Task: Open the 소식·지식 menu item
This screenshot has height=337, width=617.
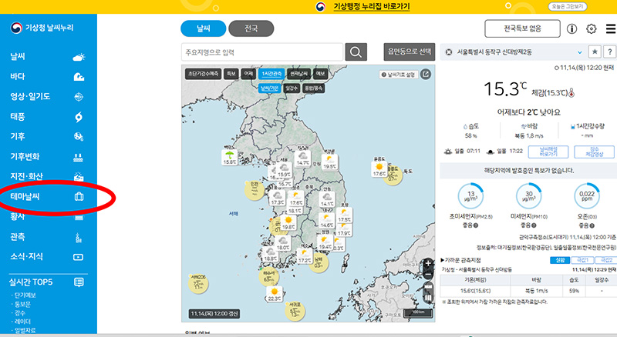Action: [26, 257]
